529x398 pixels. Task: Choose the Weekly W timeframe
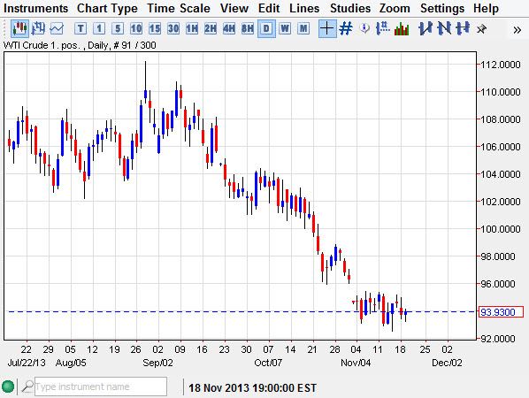pos(285,28)
